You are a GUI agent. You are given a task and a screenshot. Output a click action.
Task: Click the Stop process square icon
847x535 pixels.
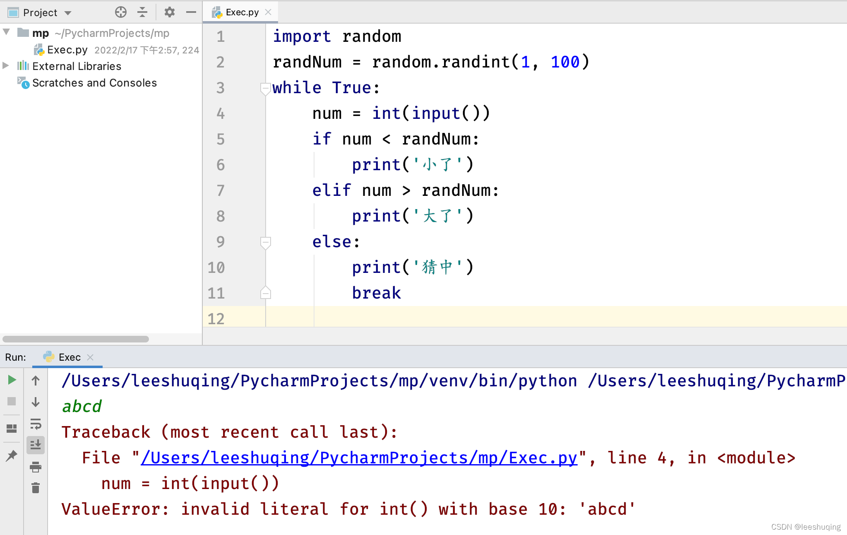pyautogui.click(x=12, y=401)
